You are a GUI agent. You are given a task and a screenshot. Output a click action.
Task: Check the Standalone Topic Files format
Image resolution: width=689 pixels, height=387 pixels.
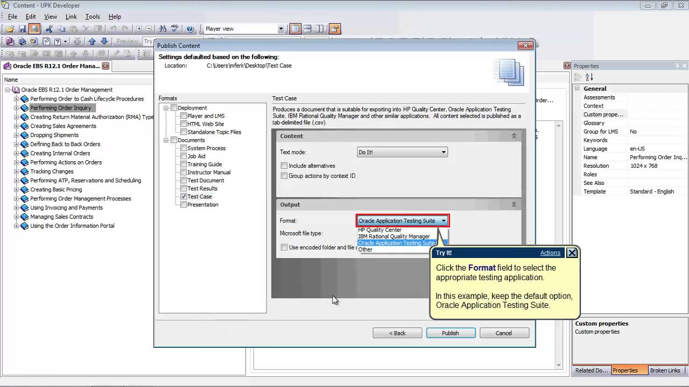point(184,132)
